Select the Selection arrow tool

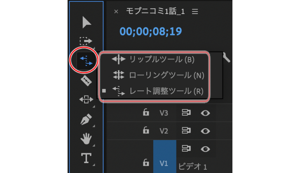(x=87, y=23)
